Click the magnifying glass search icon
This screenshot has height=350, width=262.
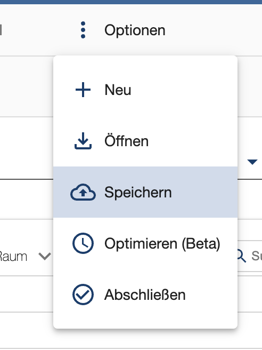242,256
